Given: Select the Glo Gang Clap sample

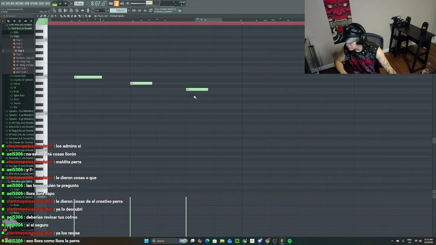Looking at the screenshot, I should [23, 61].
